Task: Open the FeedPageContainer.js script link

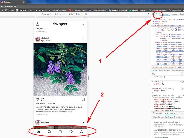Action: pos(170,51)
